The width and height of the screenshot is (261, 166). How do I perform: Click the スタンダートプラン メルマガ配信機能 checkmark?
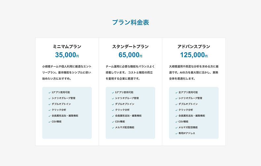(x=113, y=128)
